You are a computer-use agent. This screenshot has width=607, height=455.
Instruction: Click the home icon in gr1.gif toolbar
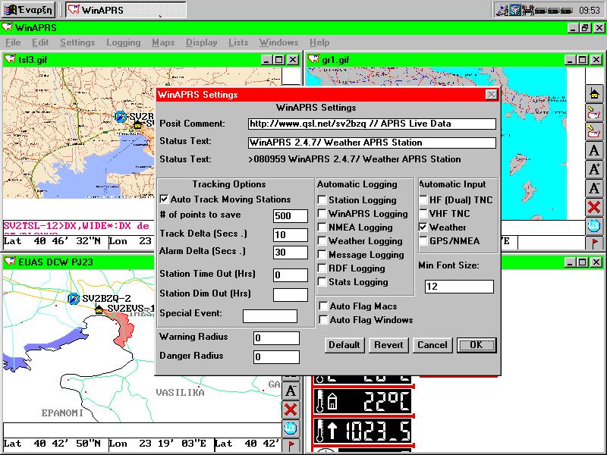tap(594, 94)
